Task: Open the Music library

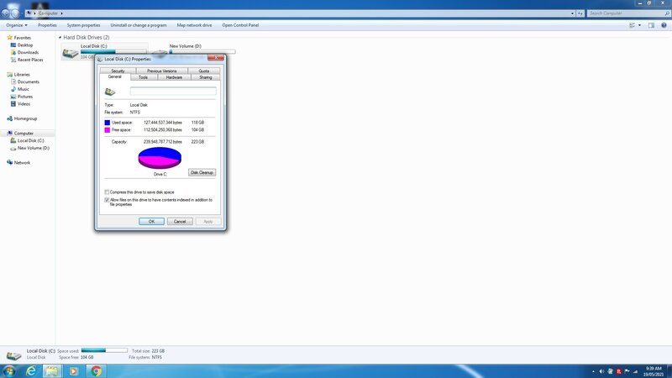Action: click(24, 89)
